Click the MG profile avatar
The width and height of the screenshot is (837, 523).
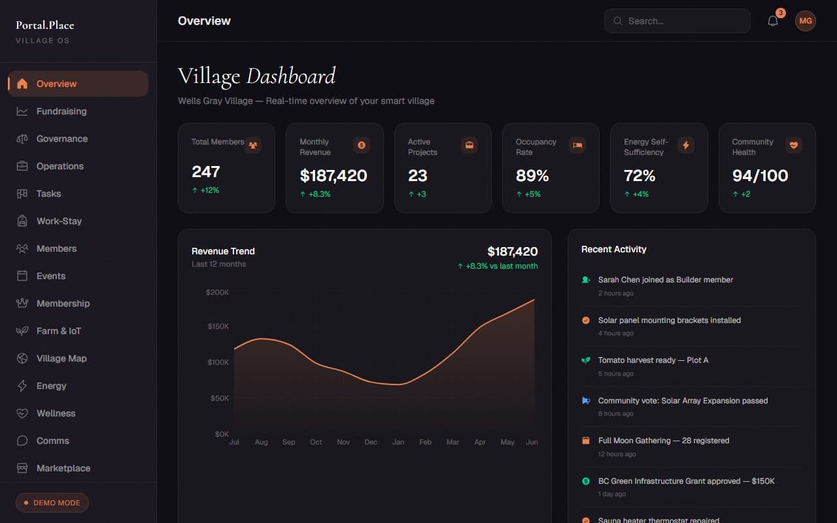pos(805,20)
